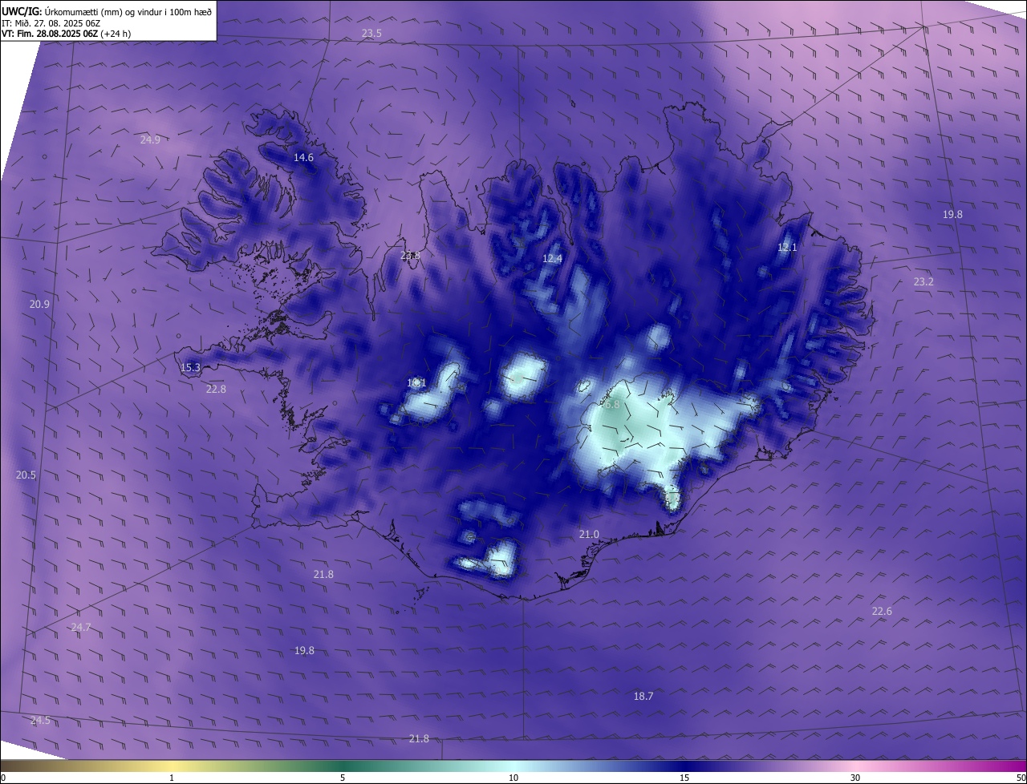This screenshot has height=784, width=1027.
Task: Click the 23.2 value off the east coast
Action: tap(923, 281)
